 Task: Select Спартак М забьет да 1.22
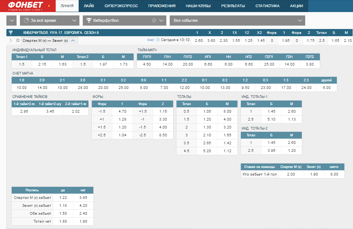(63, 198)
